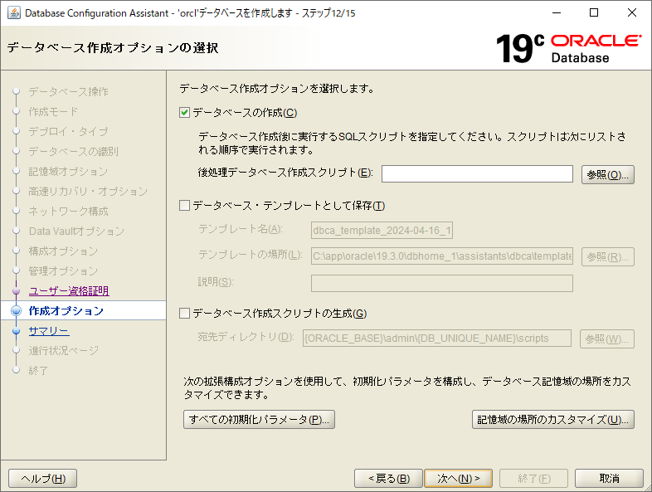Click the データベース操作 step label
Viewport: 652px width, 492px height.
coord(69,91)
